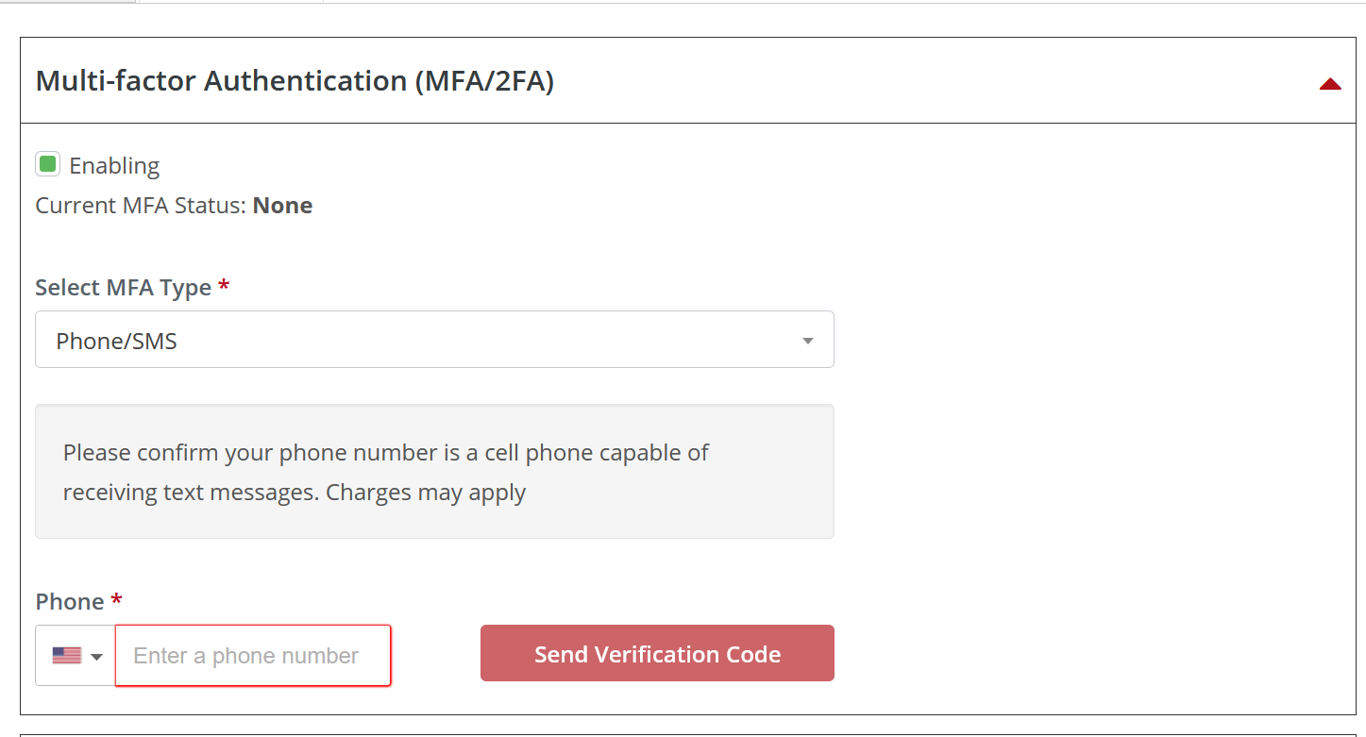Viewport: 1366px width, 737px height.
Task: Collapse the Multi-factor Authentication section via red arrow
Action: [x=1330, y=84]
